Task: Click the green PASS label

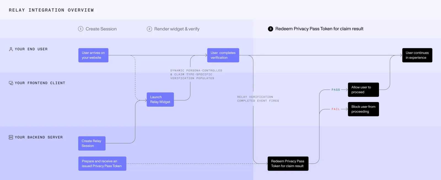Action: pyautogui.click(x=336, y=90)
